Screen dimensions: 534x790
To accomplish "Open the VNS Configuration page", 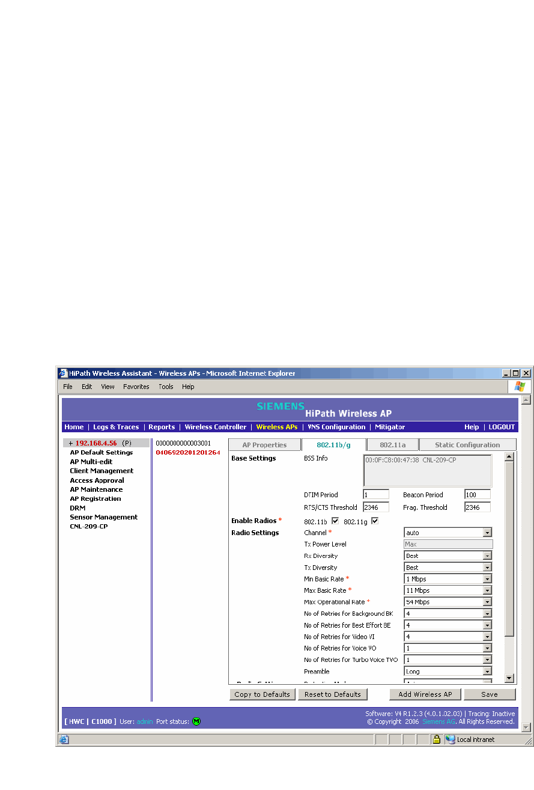I will [x=336, y=427].
